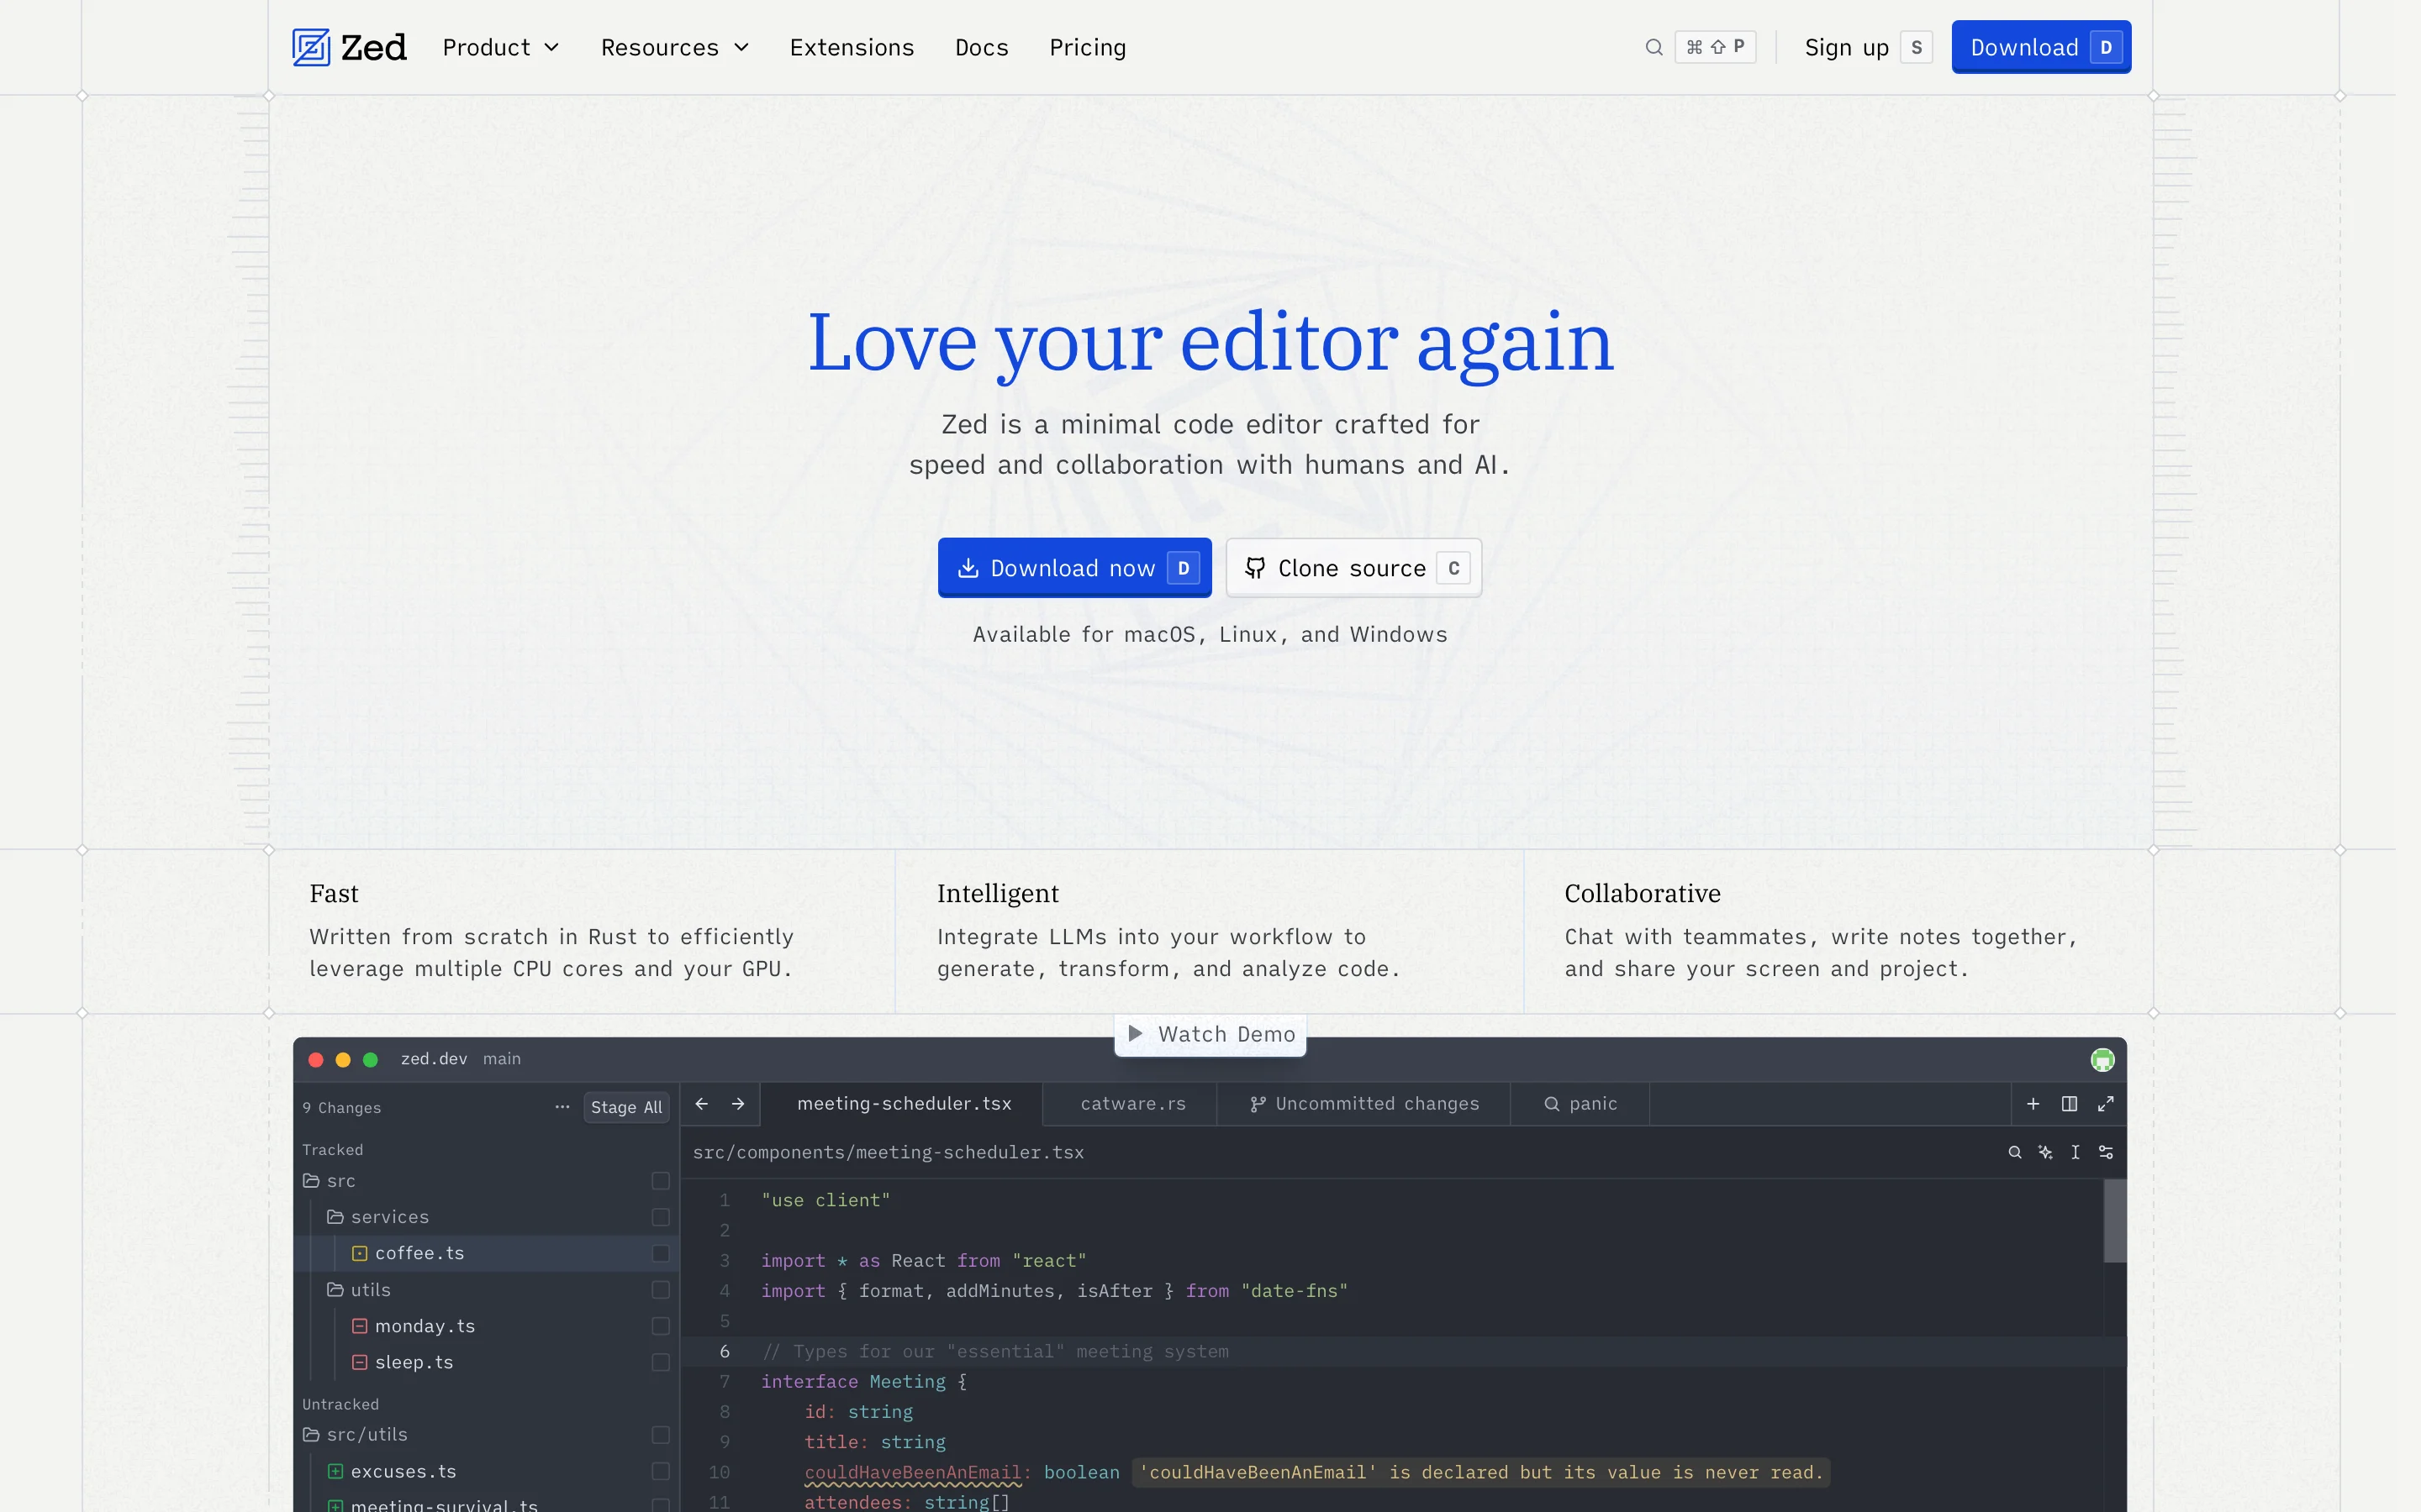Click the three-dots menu next to Stage All

[562, 1107]
